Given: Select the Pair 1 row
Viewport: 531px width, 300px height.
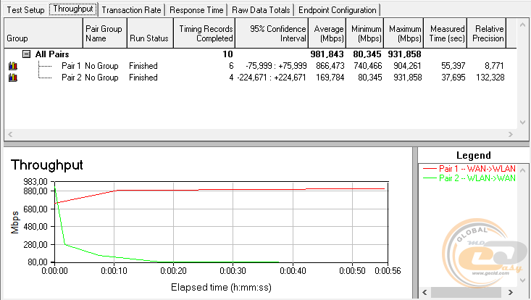Looking at the screenshot, I should 260,66.
